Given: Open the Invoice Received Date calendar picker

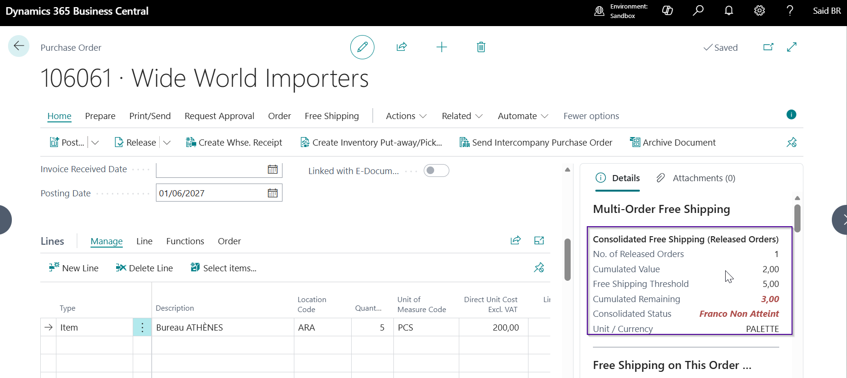Looking at the screenshot, I should point(273,169).
